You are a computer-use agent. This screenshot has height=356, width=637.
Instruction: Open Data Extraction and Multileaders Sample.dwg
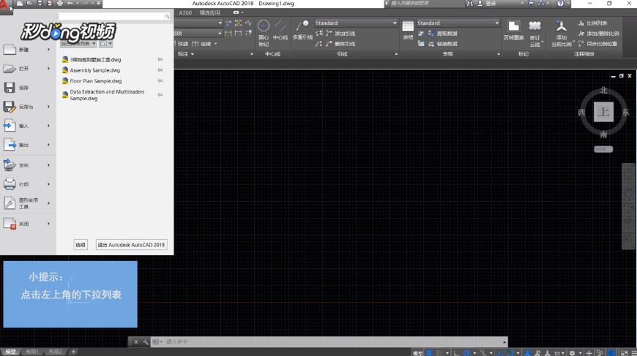107,95
